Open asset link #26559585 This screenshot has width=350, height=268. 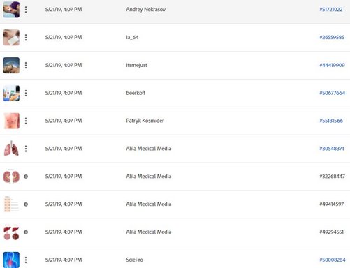click(x=332, y=37)
